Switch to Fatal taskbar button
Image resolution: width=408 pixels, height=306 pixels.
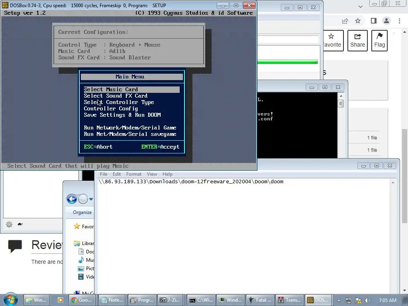click(x=260, y=300)
